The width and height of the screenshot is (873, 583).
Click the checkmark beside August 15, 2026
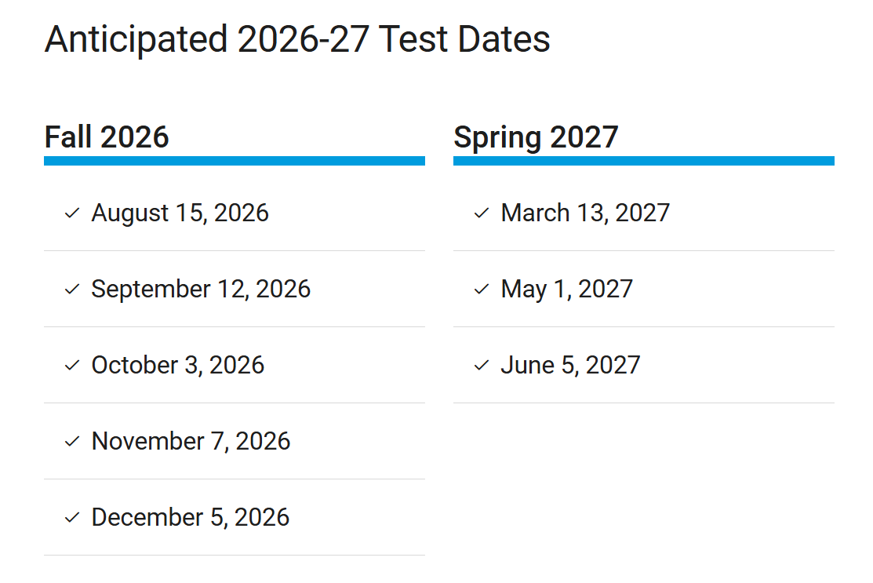[72, 213]
